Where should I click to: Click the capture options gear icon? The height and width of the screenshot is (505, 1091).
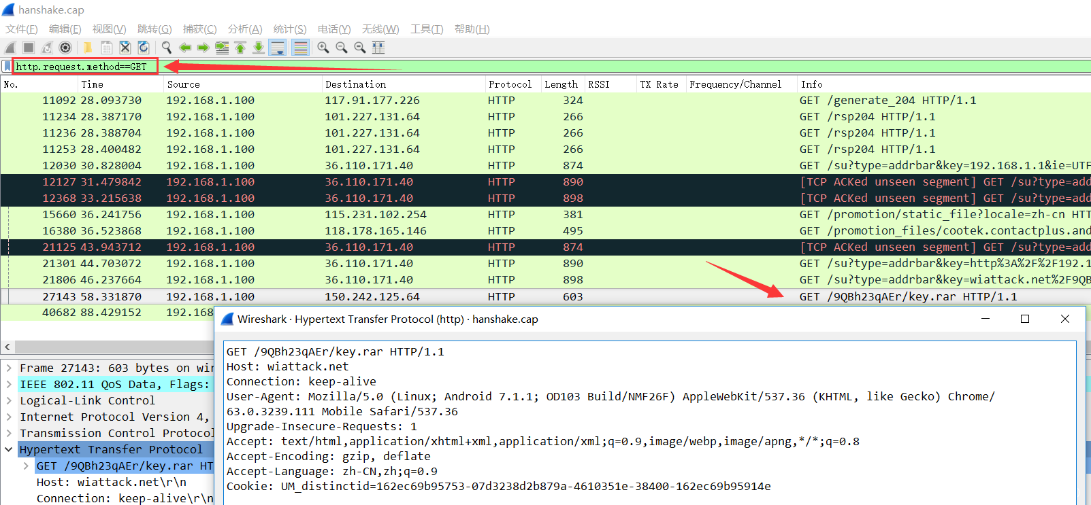pos(65,48)
